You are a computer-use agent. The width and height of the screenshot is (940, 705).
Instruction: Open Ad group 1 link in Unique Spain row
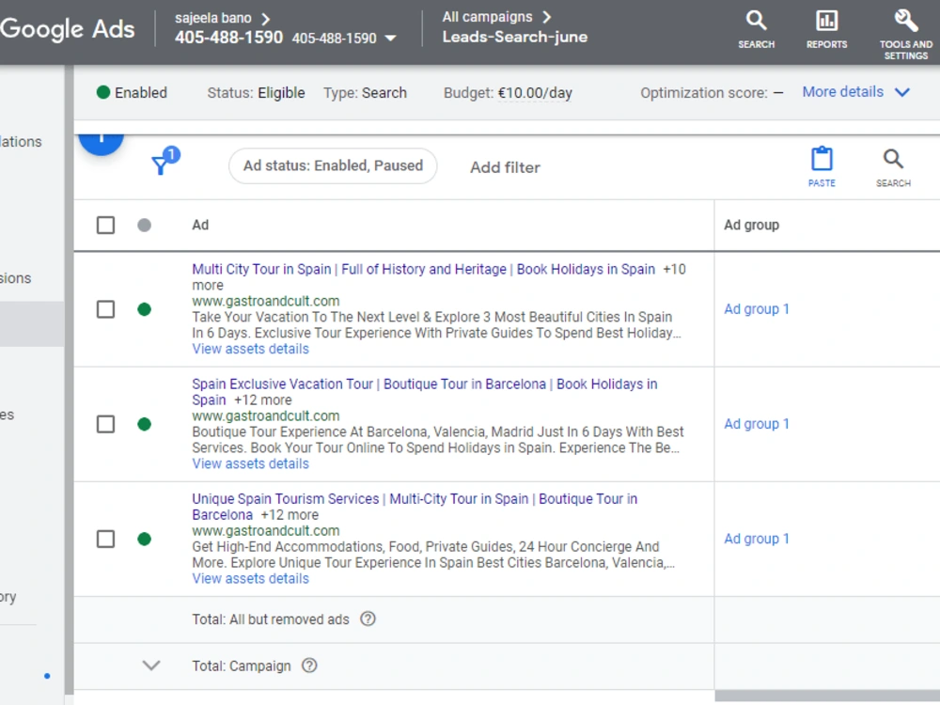757,539
